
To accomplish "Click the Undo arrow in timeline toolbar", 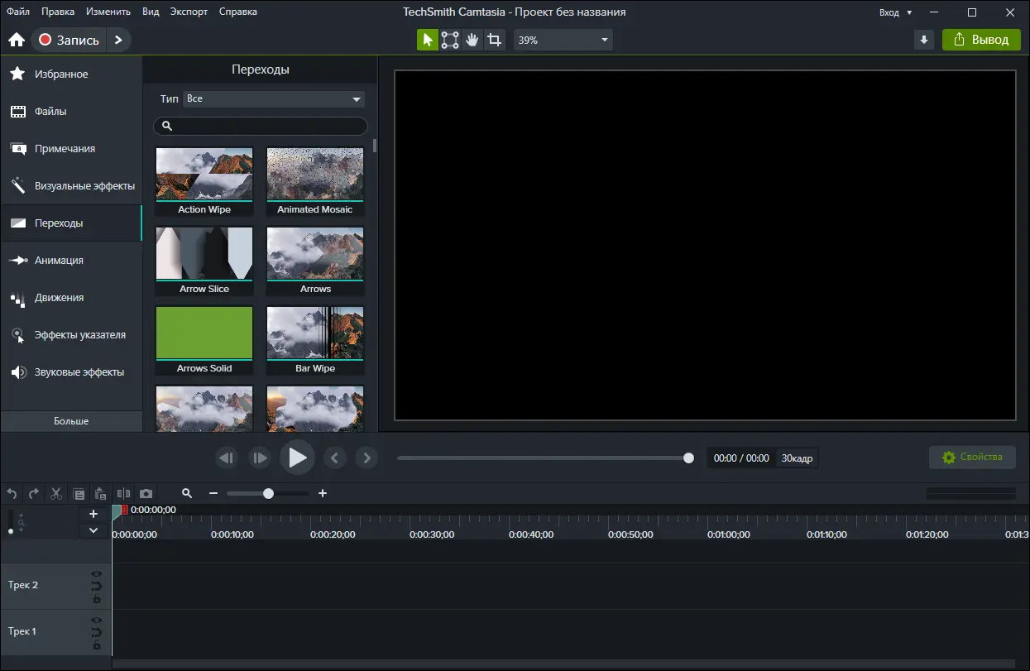I will pos(12,494).
